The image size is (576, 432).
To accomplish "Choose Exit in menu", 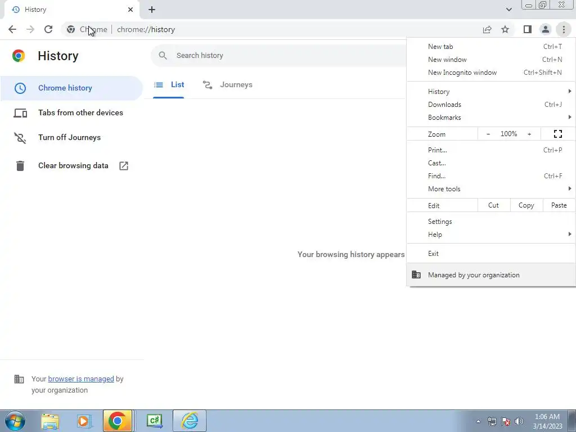I will [x=491, y=254].
